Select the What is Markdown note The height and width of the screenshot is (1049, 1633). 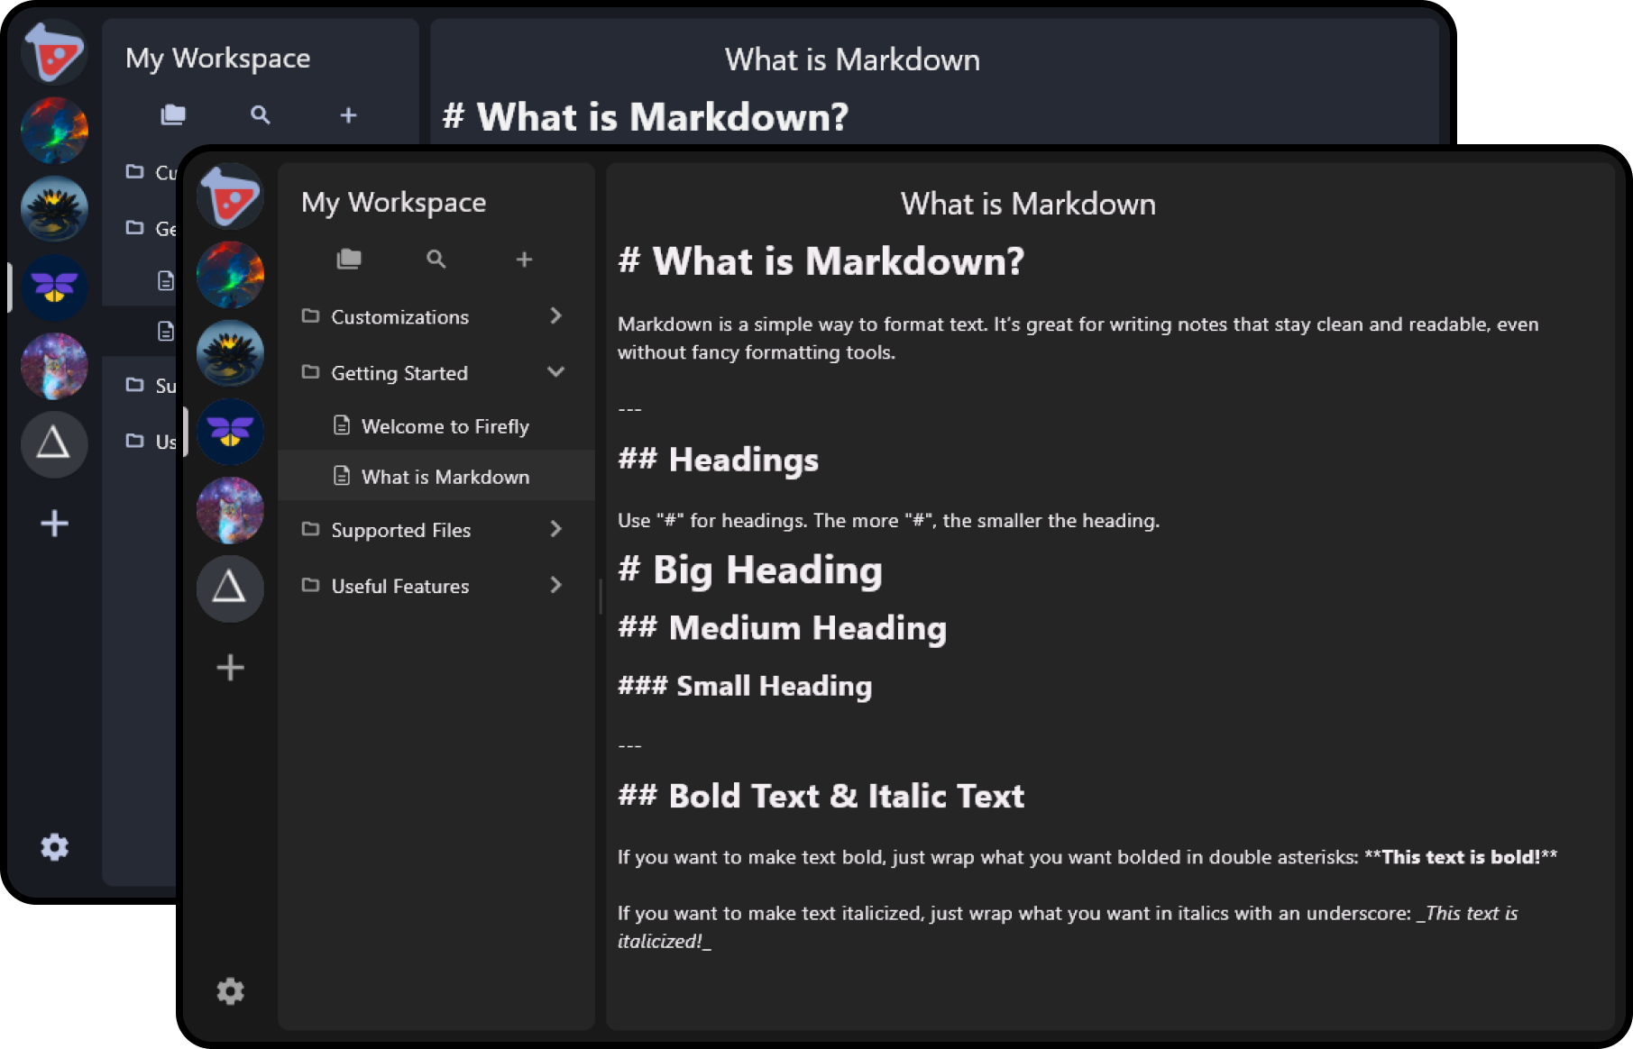point(445,476)
